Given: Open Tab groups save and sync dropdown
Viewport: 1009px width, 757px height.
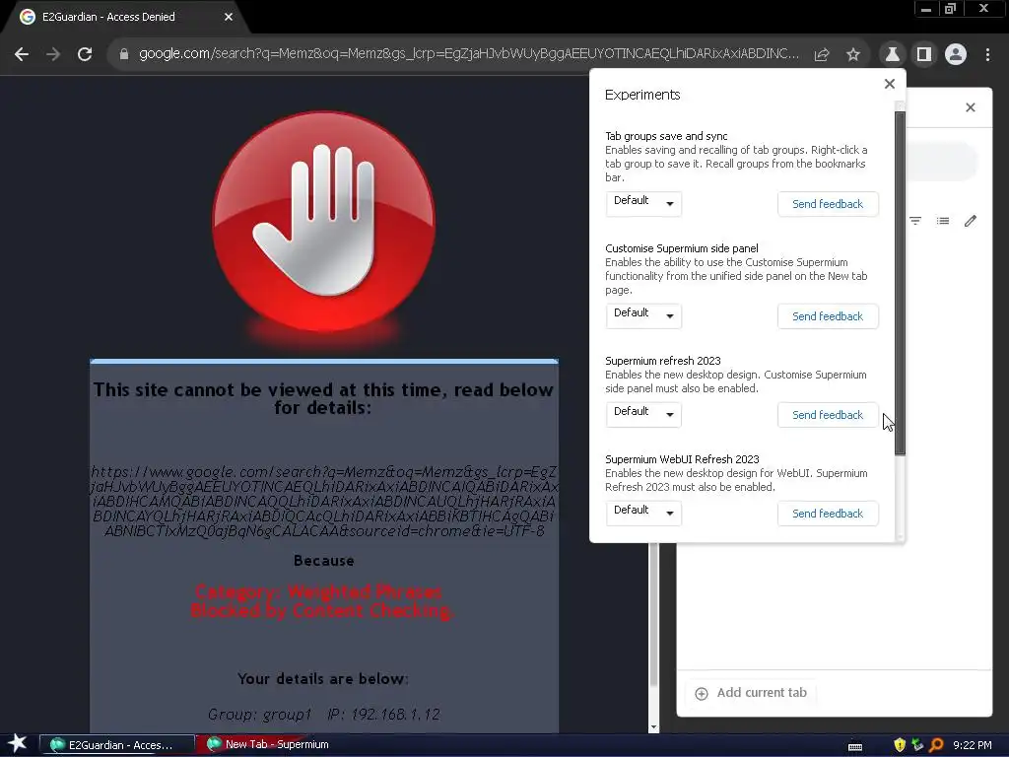Looking at the screenshot, I should coord(643,203).
